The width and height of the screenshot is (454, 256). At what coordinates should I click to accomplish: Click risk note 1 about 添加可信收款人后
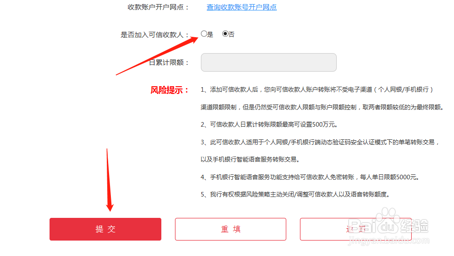point(322,98)
